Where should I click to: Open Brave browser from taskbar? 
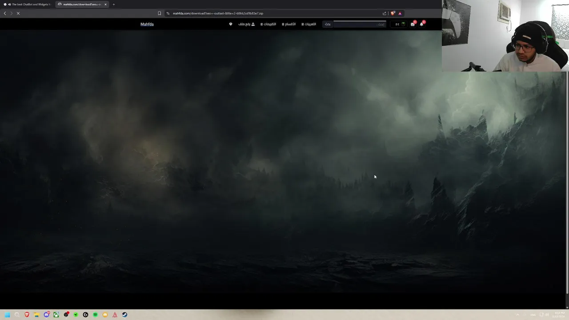pos(27,315)
